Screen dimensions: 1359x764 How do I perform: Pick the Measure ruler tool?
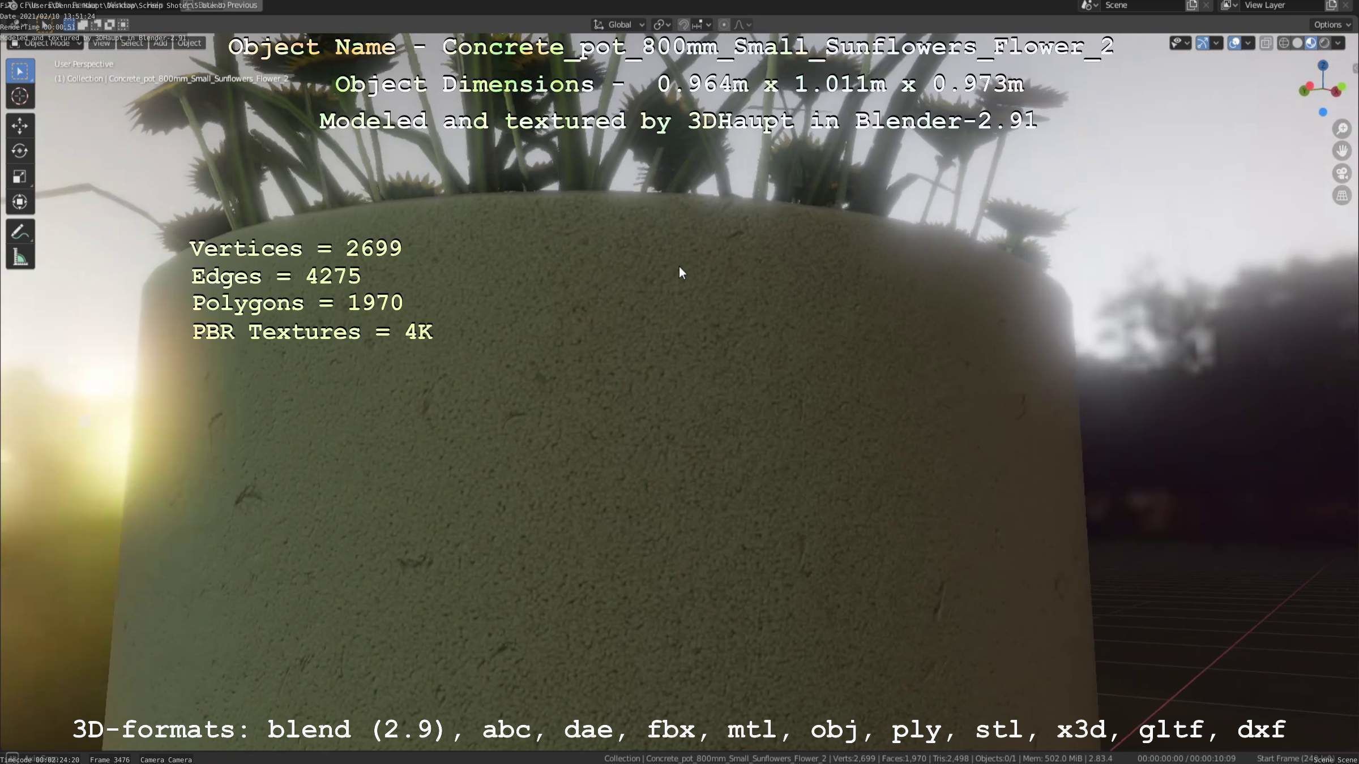point(20,257)
